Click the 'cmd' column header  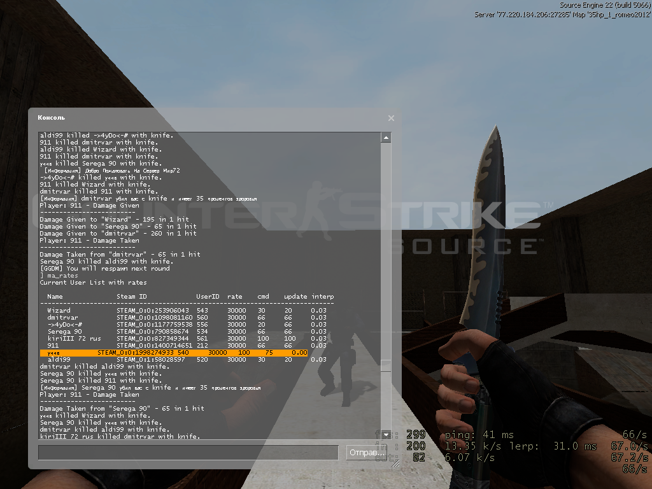click(263, 297)
